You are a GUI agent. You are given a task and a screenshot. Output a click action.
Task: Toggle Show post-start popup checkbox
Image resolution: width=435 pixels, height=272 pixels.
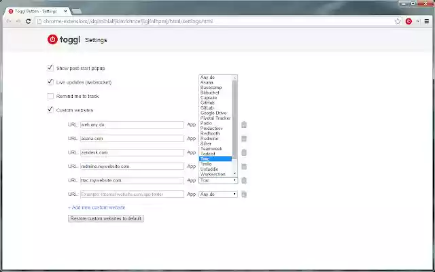point(50,68)
